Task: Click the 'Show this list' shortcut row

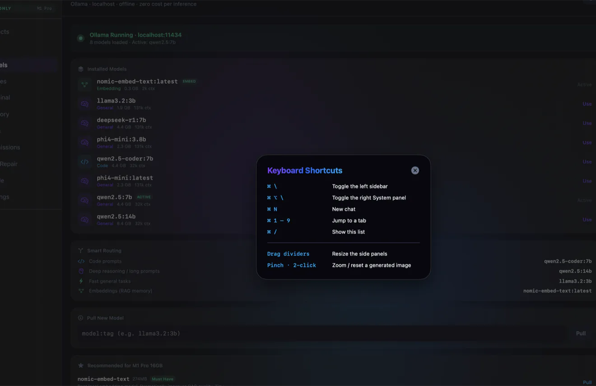Action: point(343,232)
